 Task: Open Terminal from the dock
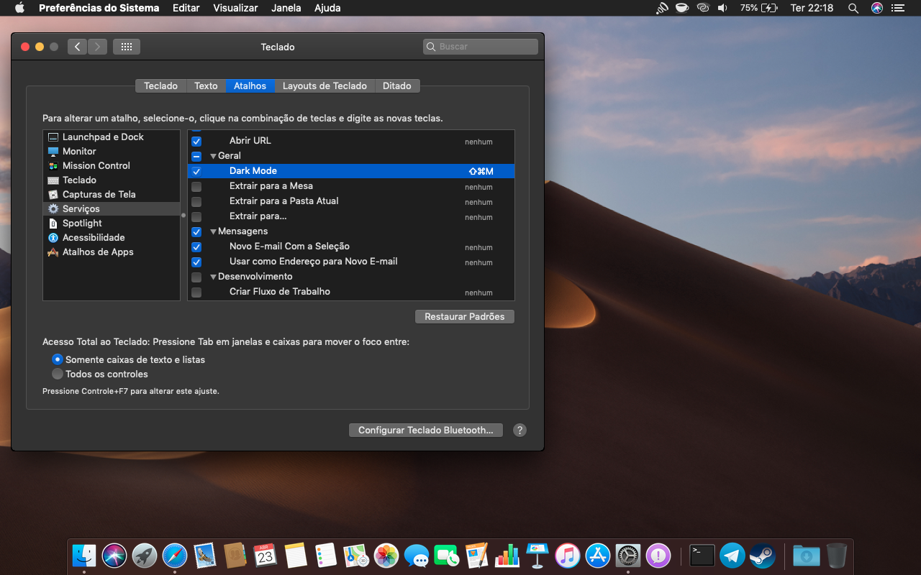702,555
